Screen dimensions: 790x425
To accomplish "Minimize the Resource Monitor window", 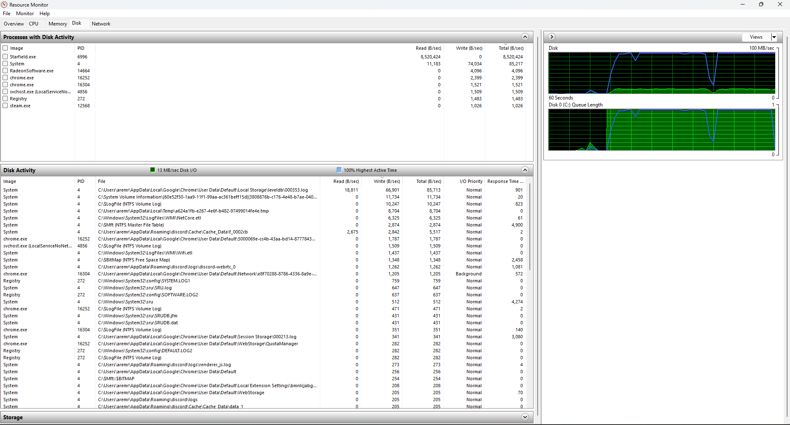I will [x=742, y=5].
